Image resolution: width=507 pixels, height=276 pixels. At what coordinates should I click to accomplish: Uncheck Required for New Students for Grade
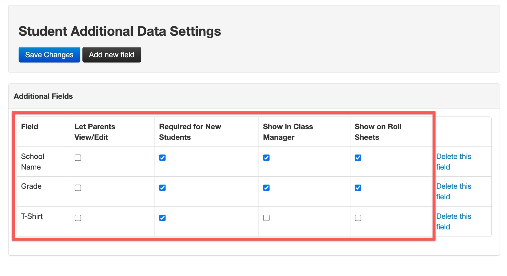click(x=162, y=188)
